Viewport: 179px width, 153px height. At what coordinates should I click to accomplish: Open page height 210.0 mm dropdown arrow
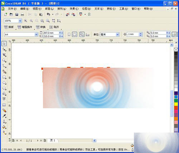coord(60,36)
